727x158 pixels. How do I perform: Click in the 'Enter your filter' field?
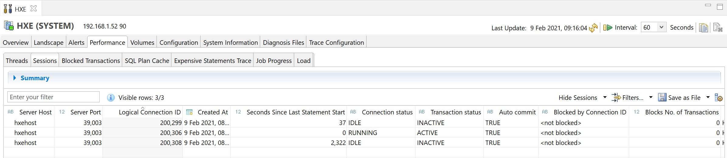click(x=53, y=97)
